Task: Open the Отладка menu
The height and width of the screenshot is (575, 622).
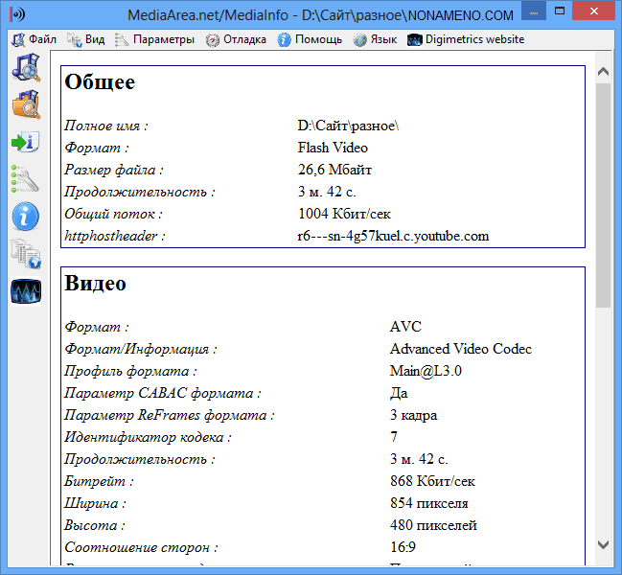Action: (236, 39)
